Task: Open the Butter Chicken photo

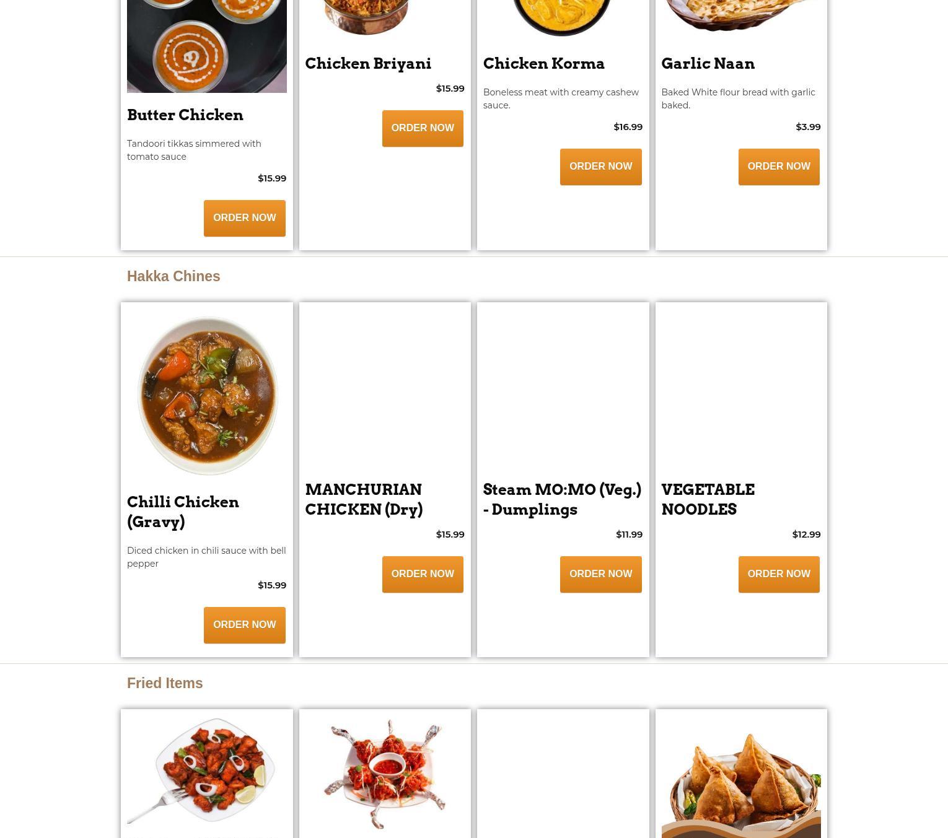Action: [207, 46]
